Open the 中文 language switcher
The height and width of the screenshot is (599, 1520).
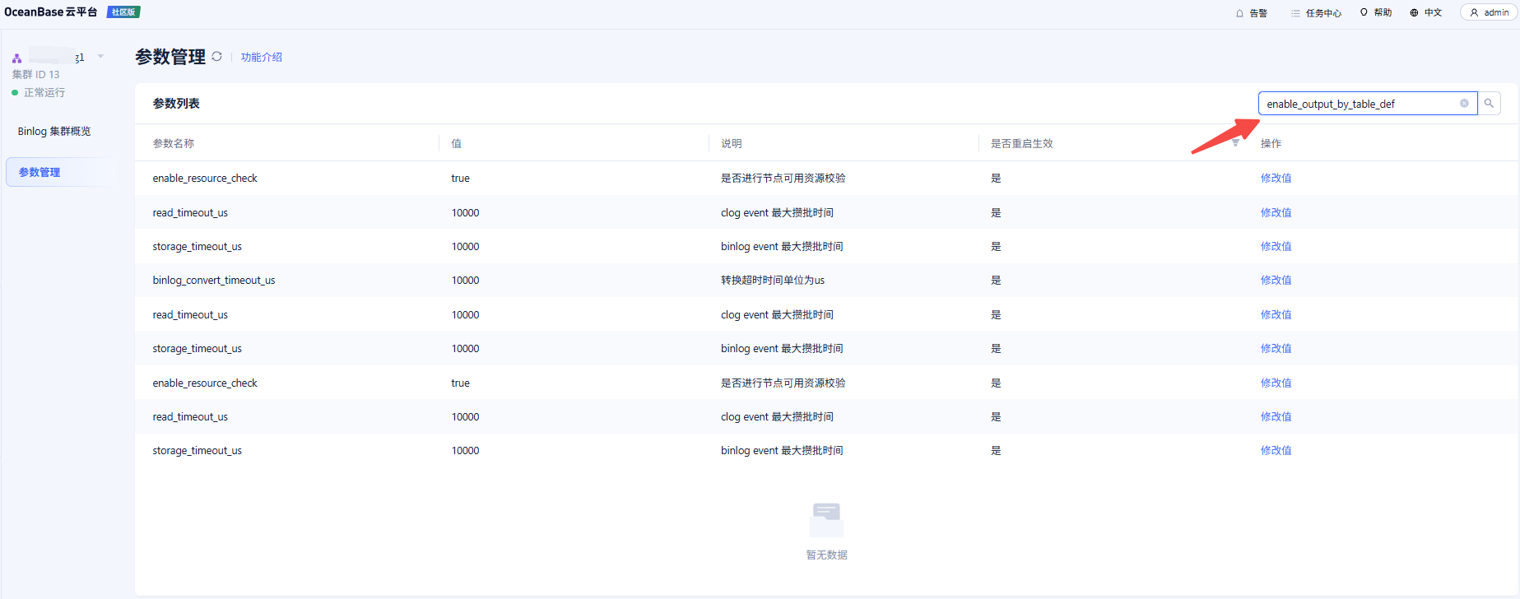(x=1425, y=13)
